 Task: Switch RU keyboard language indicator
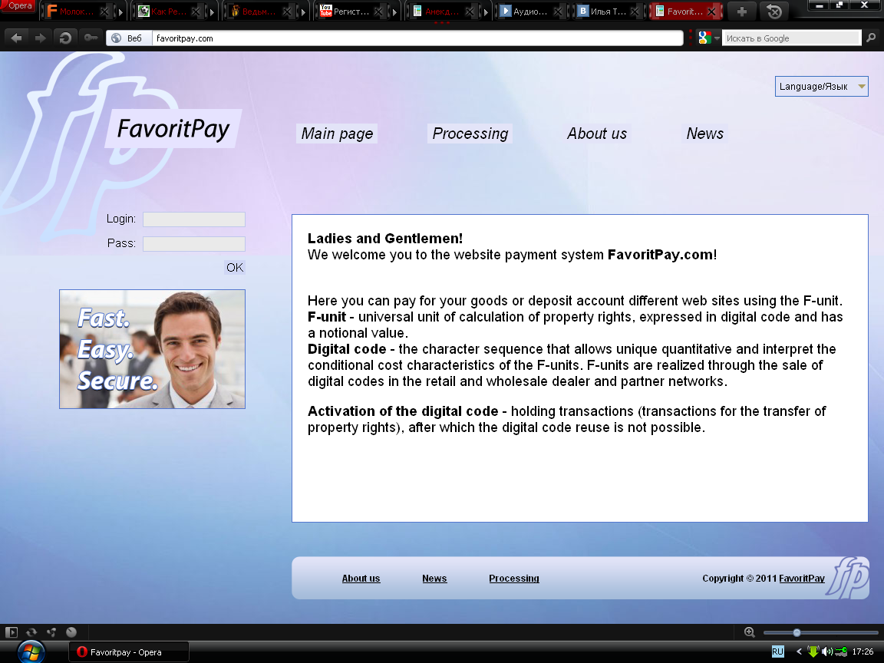pyautogui.click(x=777, y=651)
